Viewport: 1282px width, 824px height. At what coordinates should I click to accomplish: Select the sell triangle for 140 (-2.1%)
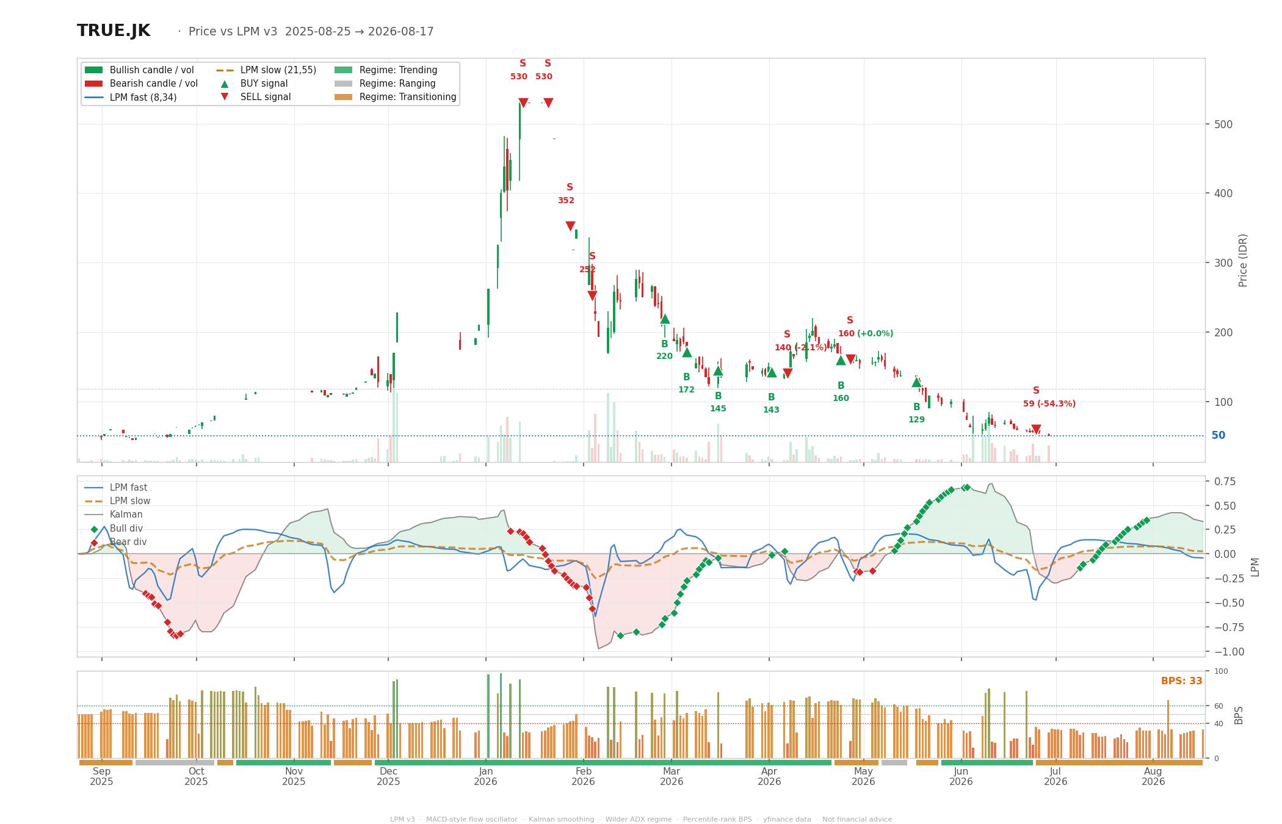coord(788,373)
